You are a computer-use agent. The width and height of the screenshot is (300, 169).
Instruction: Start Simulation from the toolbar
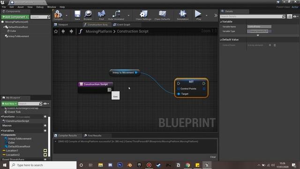click(x=182, y=15)
